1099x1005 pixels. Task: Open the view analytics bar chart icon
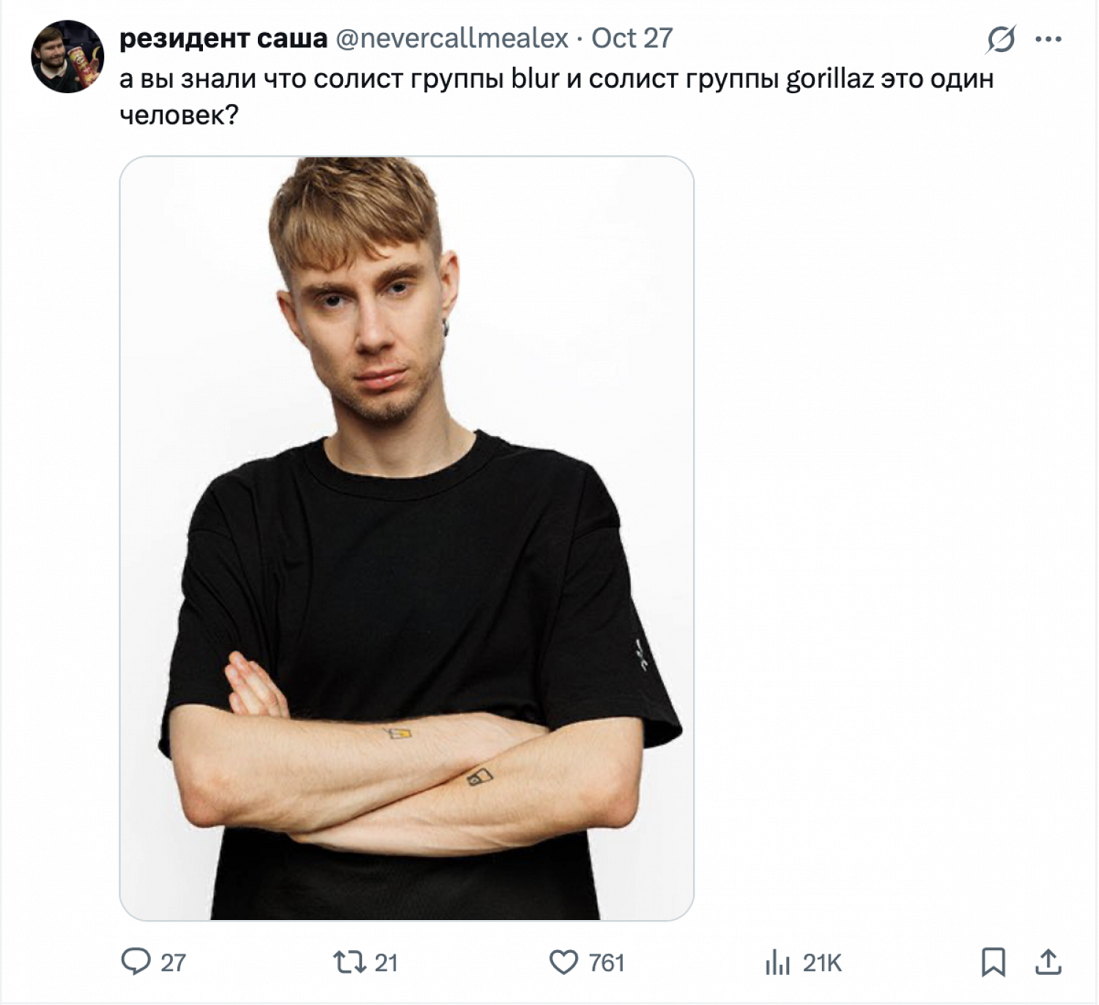(777, 962)
